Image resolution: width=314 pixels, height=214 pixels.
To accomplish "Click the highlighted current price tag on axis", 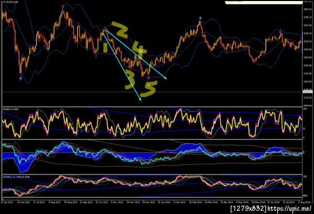I will (307, 91).
